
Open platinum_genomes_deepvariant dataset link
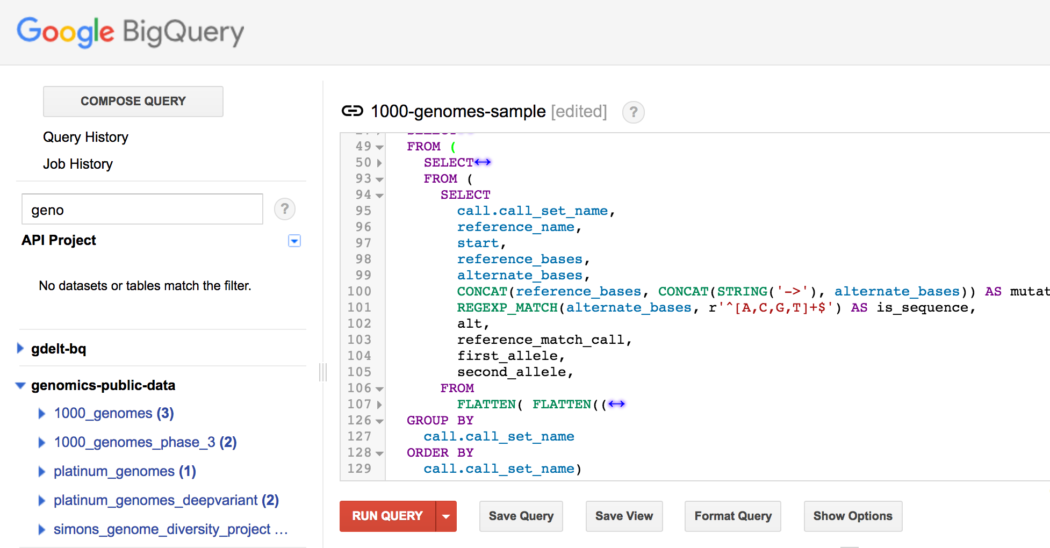(166, 500)
